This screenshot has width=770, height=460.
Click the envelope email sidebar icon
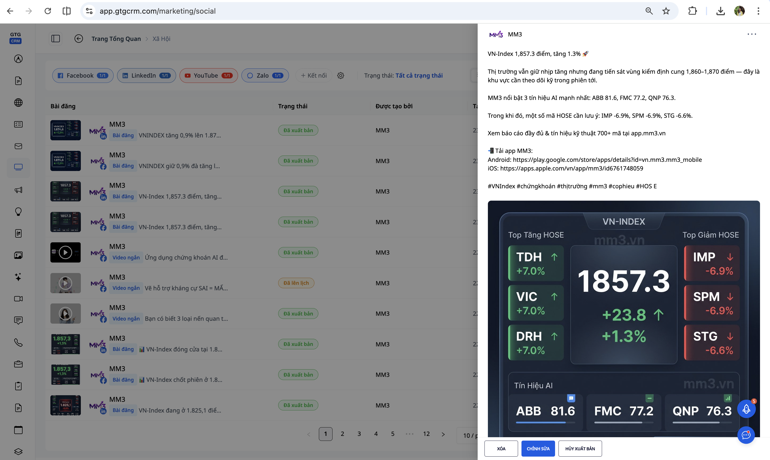pos(18,146)
